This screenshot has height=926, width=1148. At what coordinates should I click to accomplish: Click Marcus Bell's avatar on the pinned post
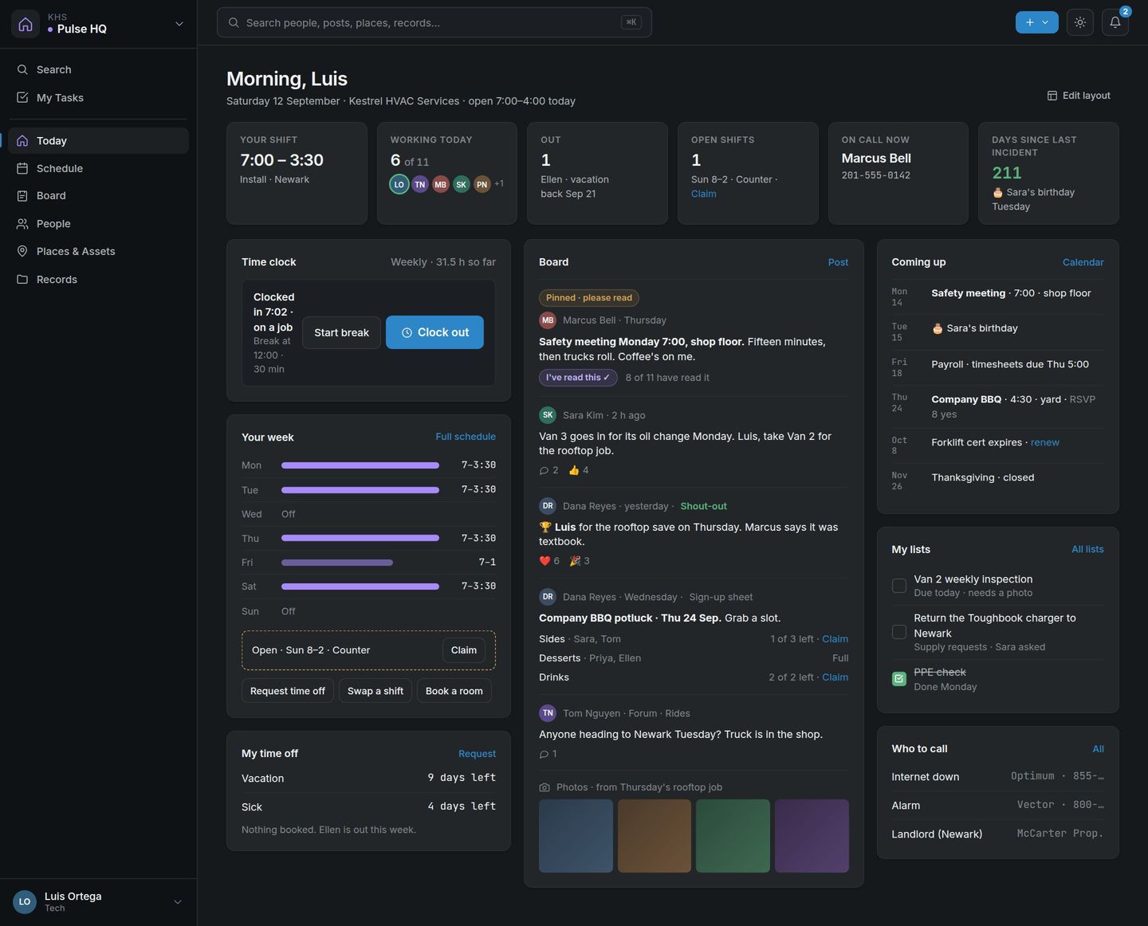pos(548,320)
